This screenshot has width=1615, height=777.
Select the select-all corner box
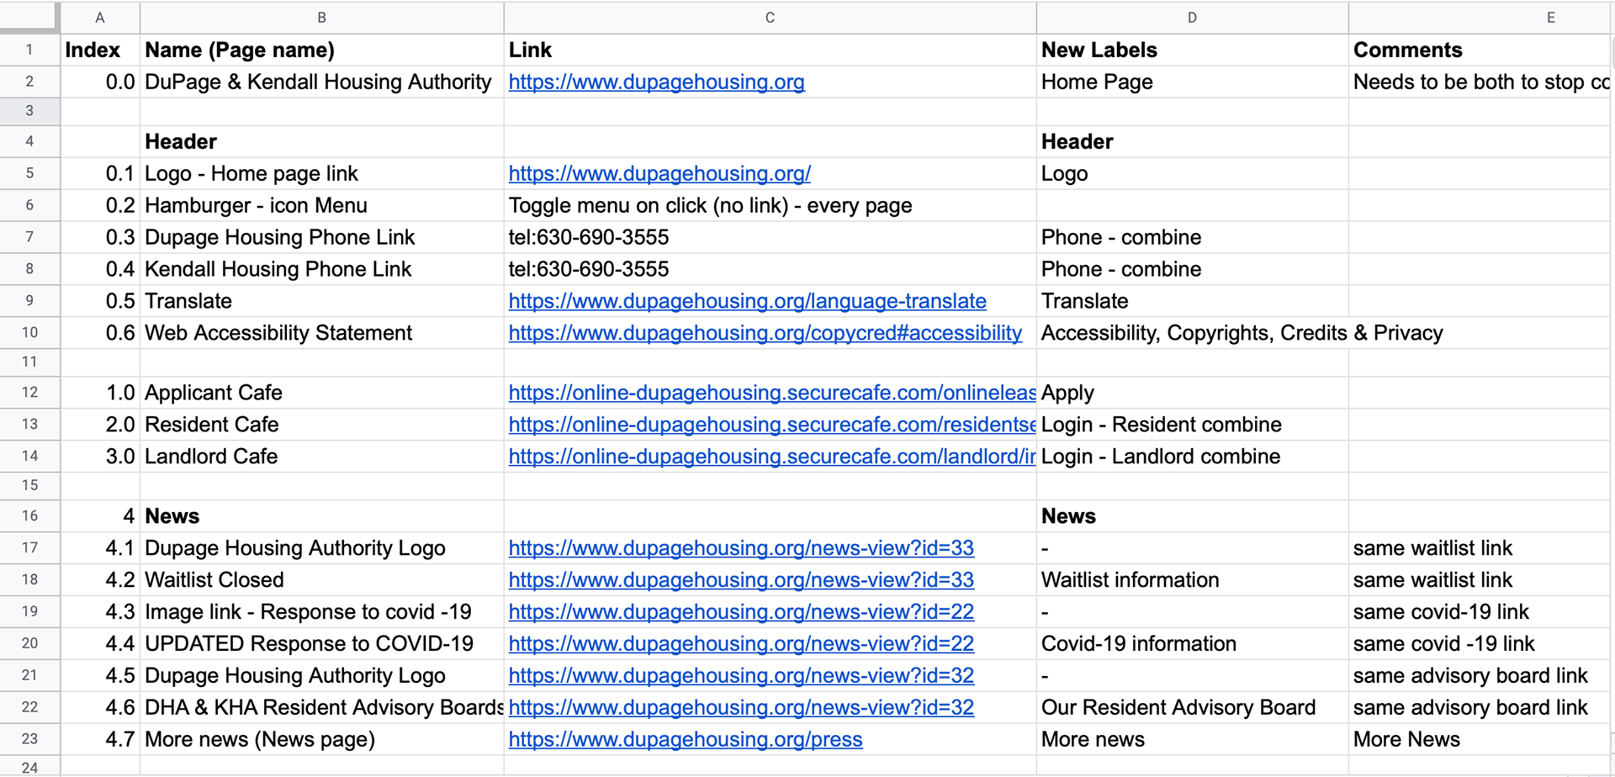pyautogui.click(x=29, y=17)
